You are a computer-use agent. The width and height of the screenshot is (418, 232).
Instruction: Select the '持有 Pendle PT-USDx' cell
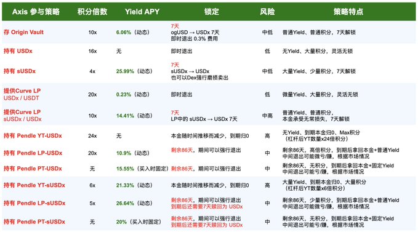(x=33, y=169)
